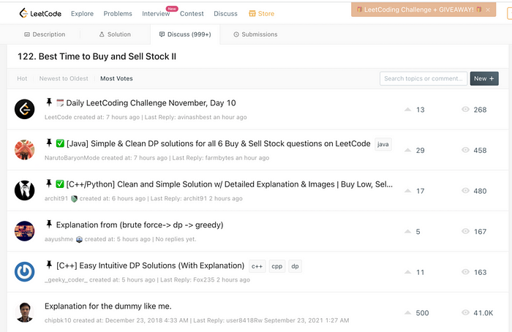Click the cpp tag
The height and width of the screenshot is (332, 512).
[277, 266]
